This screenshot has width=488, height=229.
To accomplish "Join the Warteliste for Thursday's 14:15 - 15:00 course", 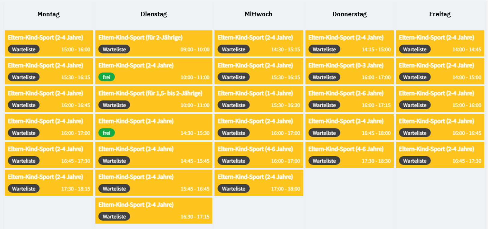I will click(324, 49).
